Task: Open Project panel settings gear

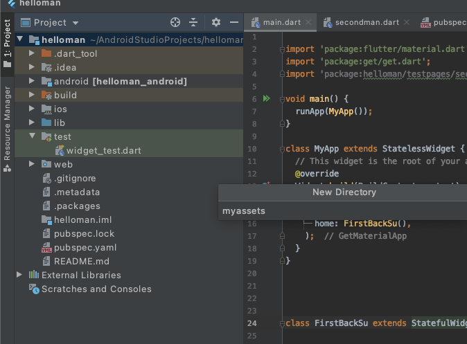Action: [216, 22]
